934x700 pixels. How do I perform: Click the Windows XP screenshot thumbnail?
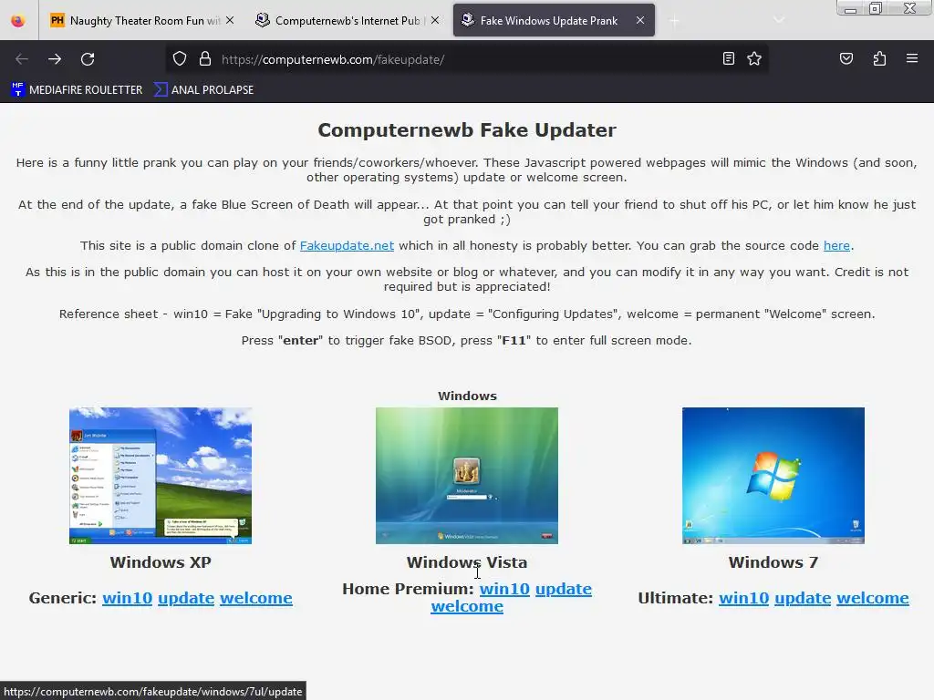[161, 476]
